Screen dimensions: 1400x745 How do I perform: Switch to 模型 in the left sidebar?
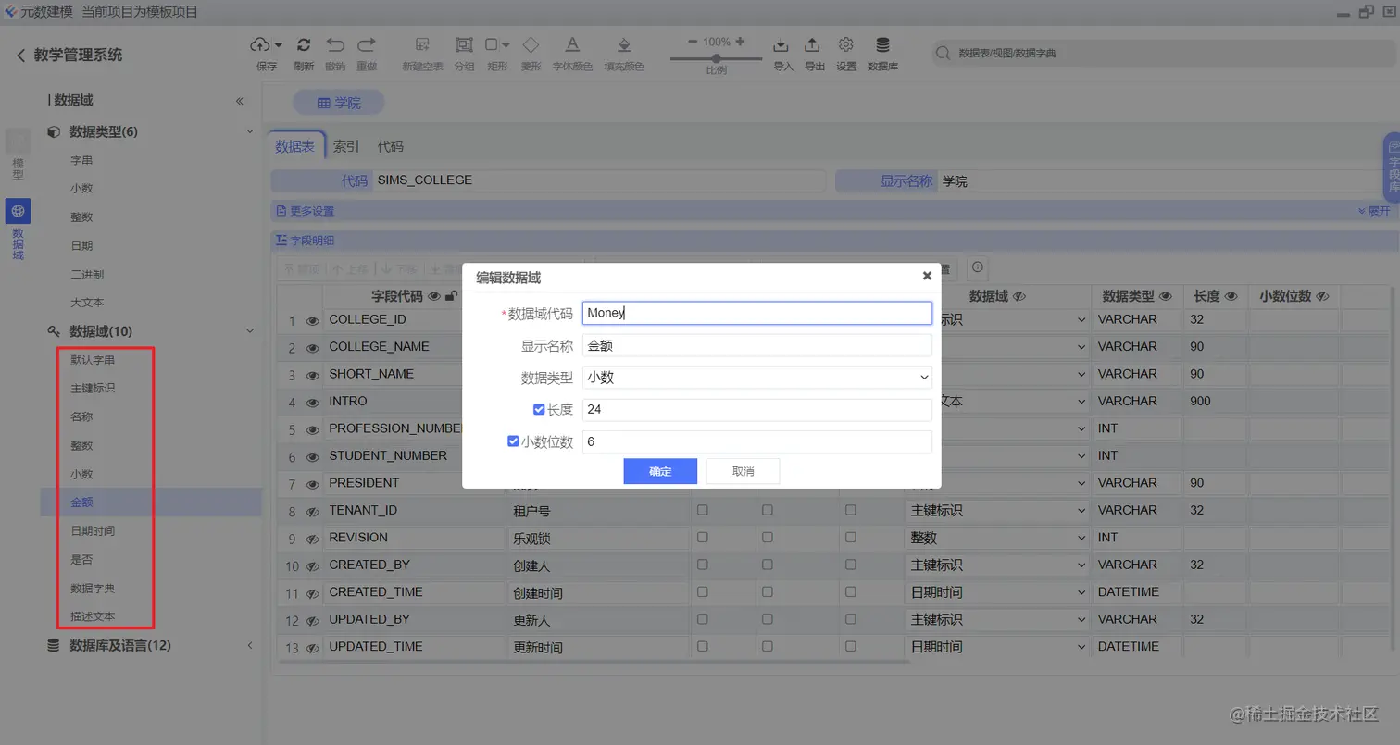point(19,155)
